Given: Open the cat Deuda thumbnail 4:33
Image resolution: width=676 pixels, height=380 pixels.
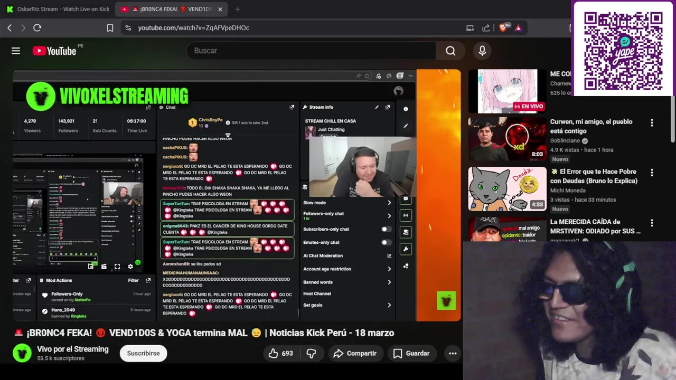Looking at the screenshot, I should pos(507,189).
